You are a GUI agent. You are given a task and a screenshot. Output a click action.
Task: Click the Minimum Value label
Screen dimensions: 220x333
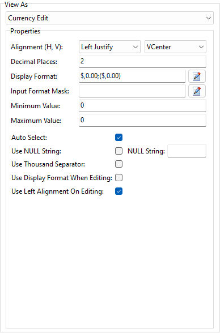coord(35,106)
